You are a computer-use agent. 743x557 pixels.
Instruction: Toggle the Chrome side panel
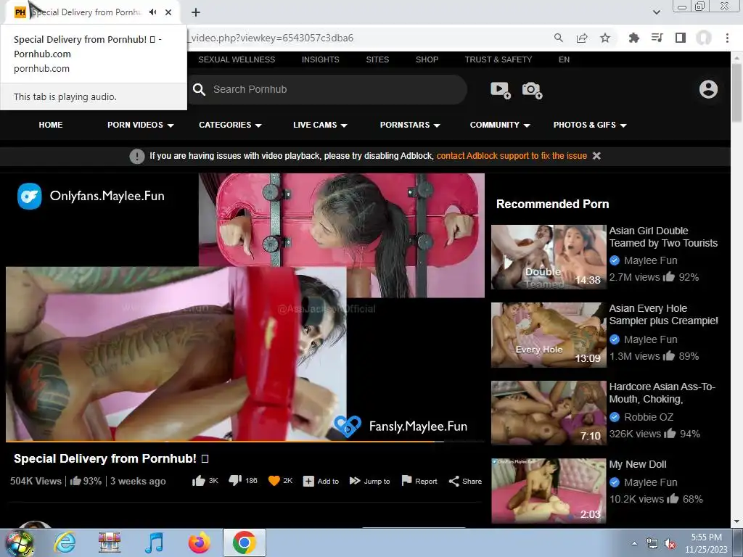point(681,38)
